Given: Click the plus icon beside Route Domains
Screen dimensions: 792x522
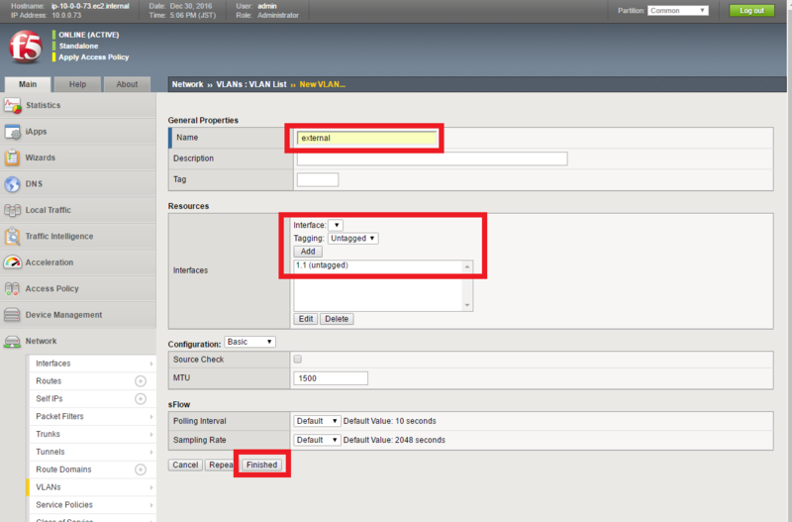Looking at the screenshot, I should point(141,470).
